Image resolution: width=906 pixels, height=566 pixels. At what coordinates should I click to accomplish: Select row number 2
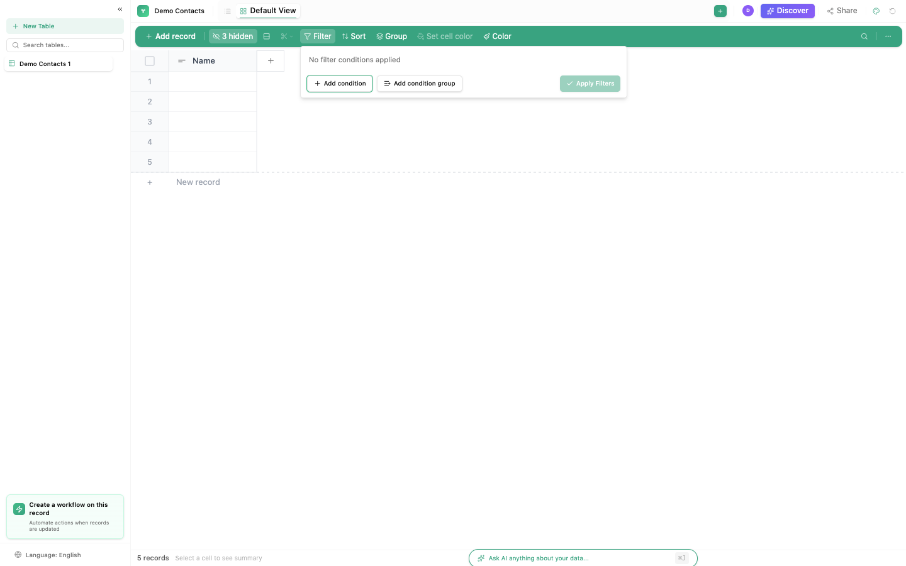pos(150,102)
